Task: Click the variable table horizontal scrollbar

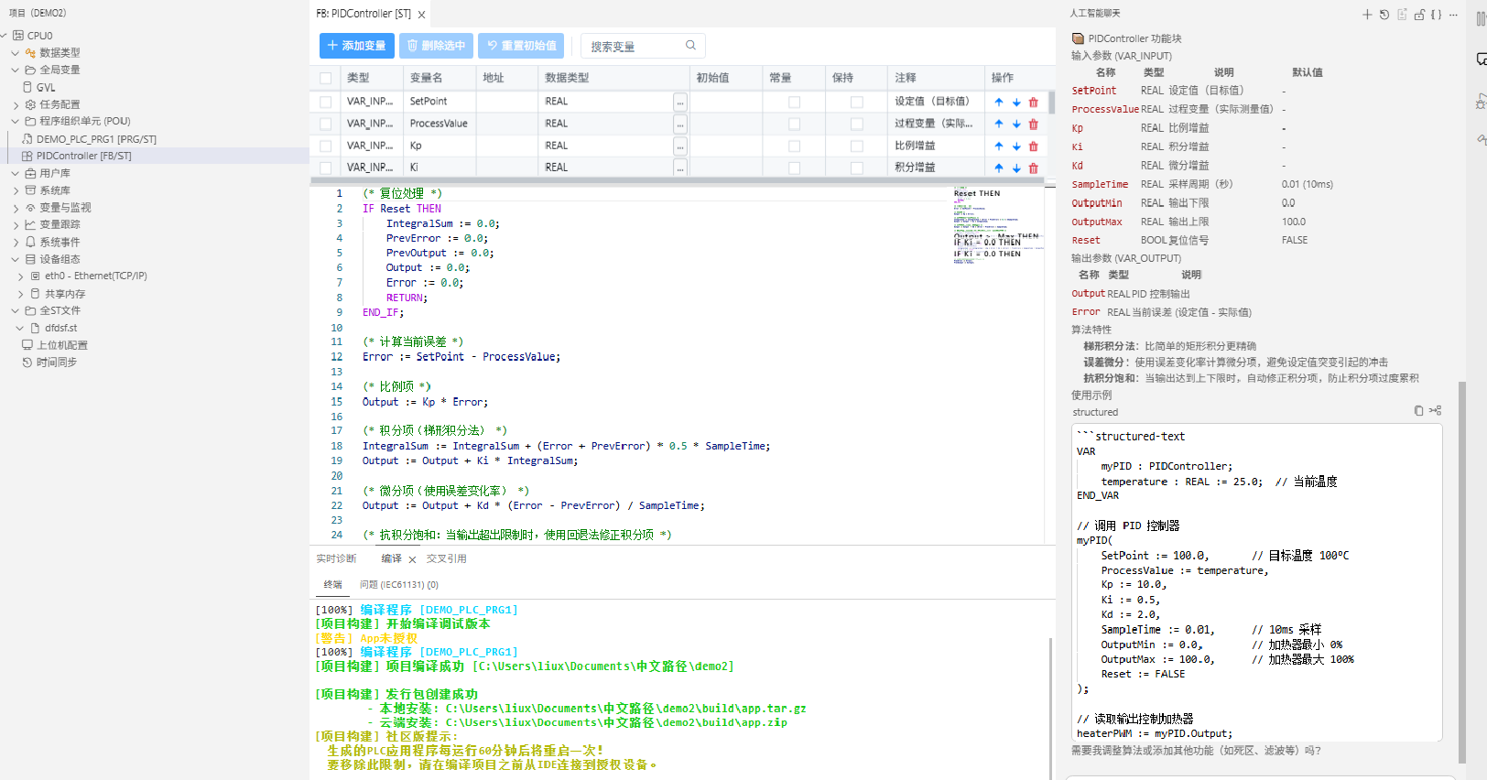Action: (678, 180)
